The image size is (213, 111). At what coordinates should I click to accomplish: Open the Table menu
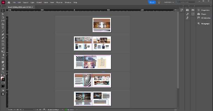click(x=46, y=2)
